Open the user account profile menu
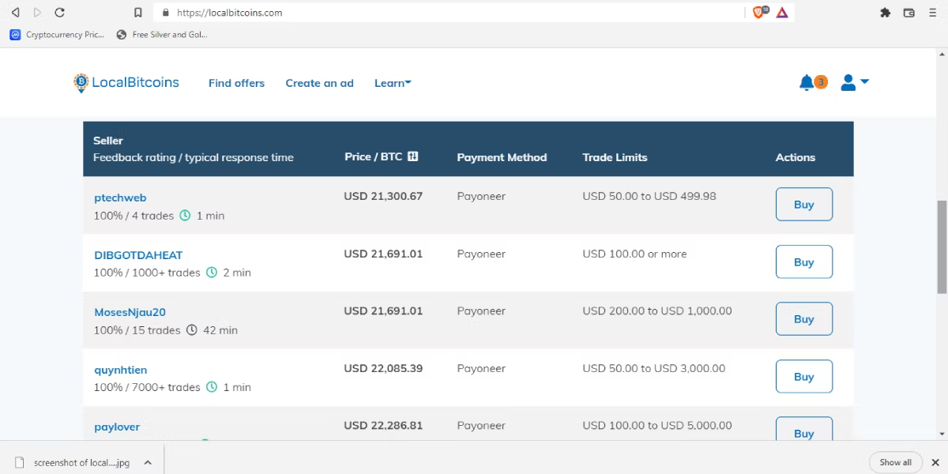The height and width of the screenshot is (474, 948). [855, 82]
